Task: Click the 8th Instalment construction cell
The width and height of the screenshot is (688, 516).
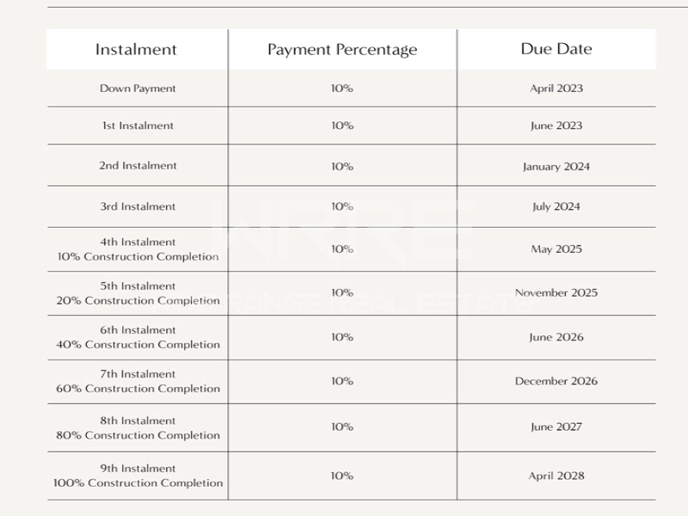Action: (x=138, y=427)
